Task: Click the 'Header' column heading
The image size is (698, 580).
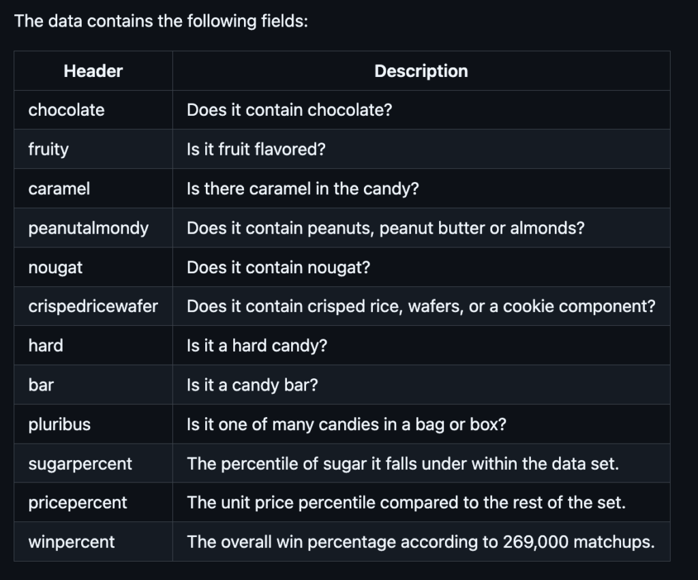Action: pos(93,71)
